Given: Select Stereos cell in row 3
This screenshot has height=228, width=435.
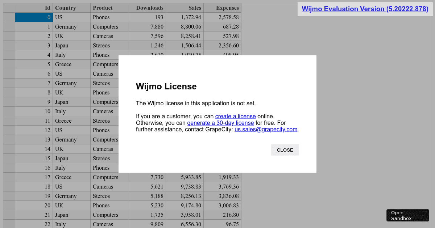Looking at the screenshot, I should point(109,46).
